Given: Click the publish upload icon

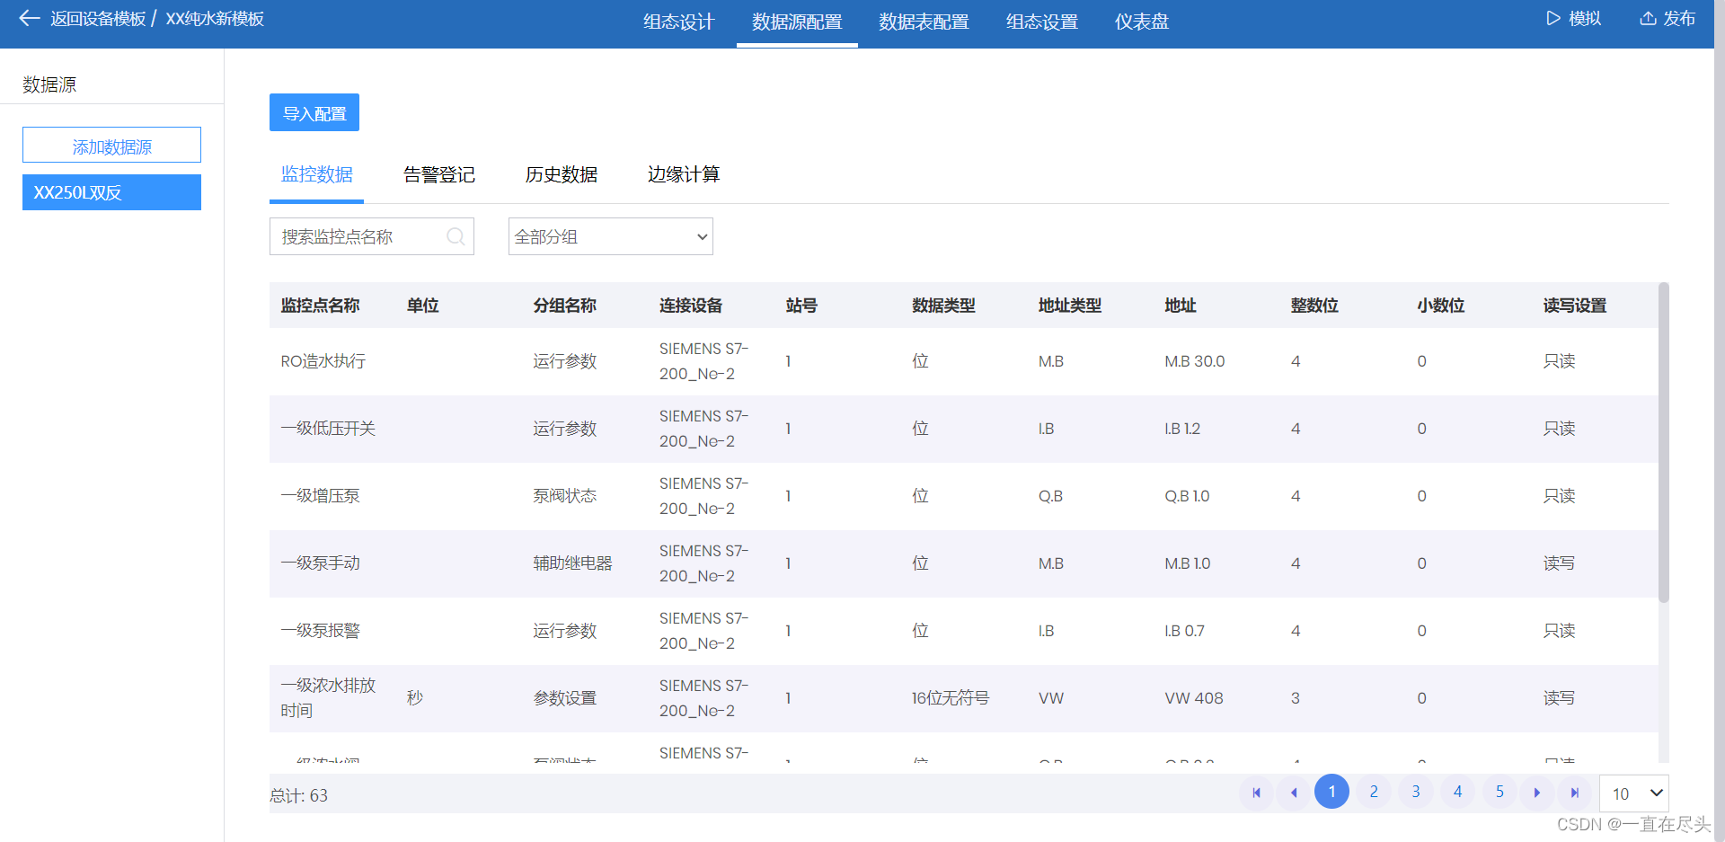Looking at the screenshot, I should coord(1648,18).
